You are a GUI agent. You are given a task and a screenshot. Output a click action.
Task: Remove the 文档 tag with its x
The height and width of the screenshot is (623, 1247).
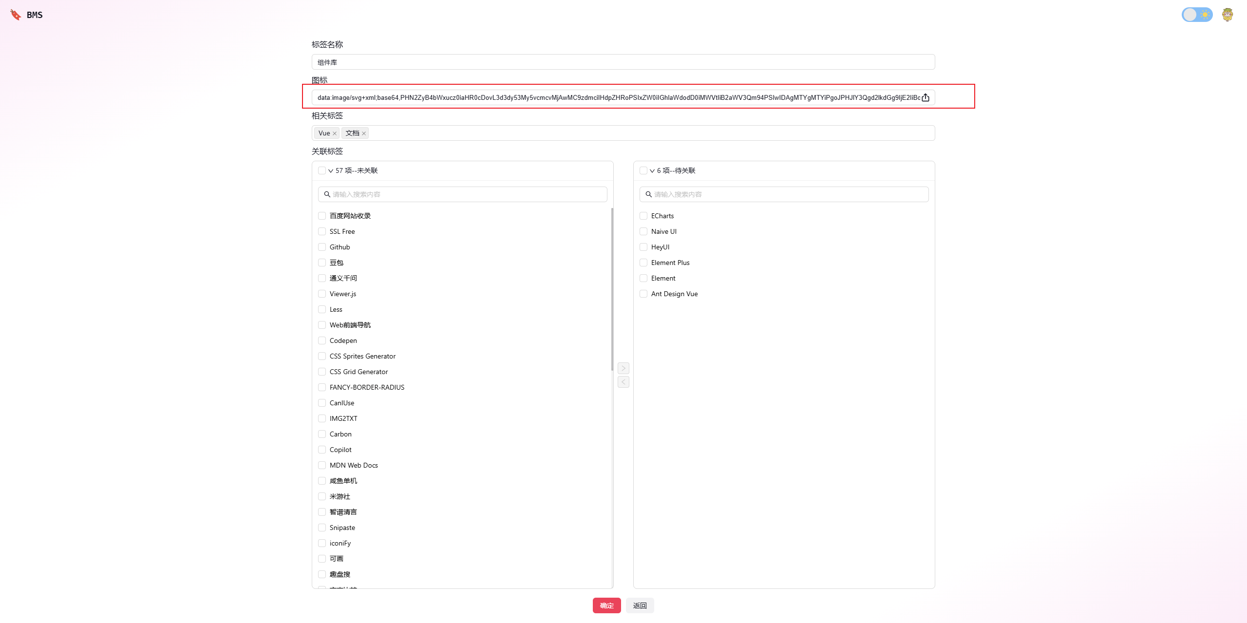(364, 133)
